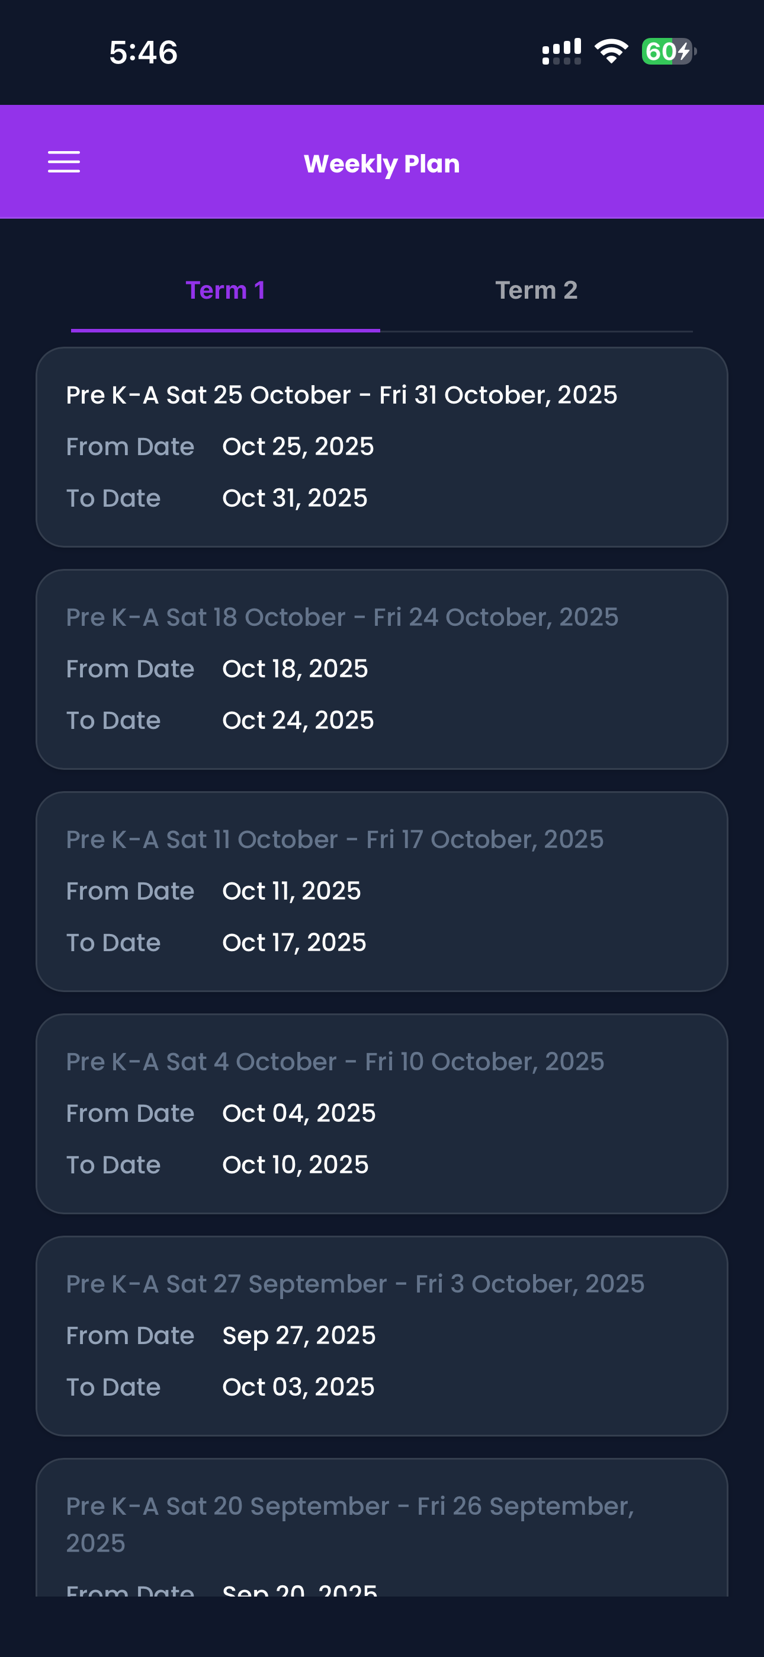The image size is (764, 1657).
Task: Tap the status bar clock showing 5:46
Action: tap(143, 52)
